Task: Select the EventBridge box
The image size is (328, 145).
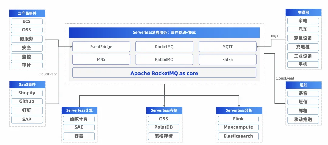Action: pyautogui.click(x=101, y=47)
